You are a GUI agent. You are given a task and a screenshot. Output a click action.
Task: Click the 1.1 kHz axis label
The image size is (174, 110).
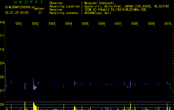[2, 36]
